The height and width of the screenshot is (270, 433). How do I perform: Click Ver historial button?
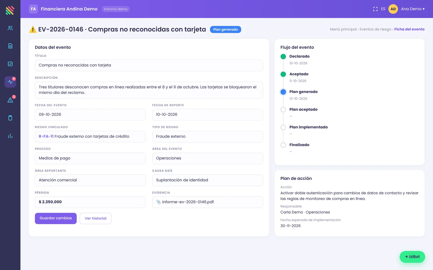click(96, 218)
